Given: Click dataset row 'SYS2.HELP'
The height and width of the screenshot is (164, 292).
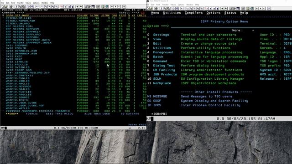Looking at the screenshot, I should pos(14,59).
